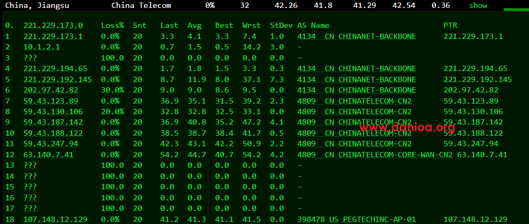Open hop 12 IP 63.140.7.41 link

click(48, 155)
